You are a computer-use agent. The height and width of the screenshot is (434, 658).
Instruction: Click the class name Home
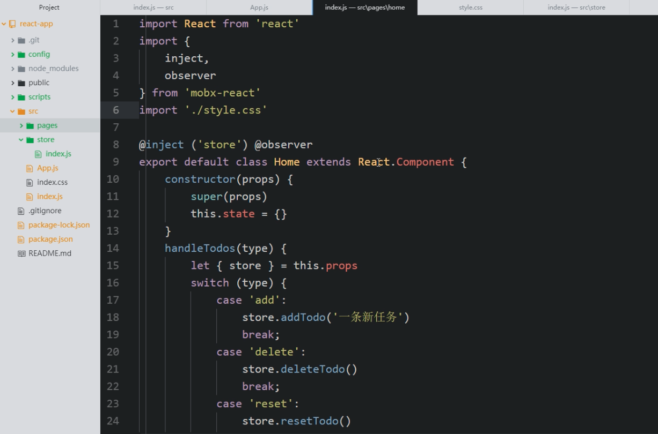click(x=287, y=162)
